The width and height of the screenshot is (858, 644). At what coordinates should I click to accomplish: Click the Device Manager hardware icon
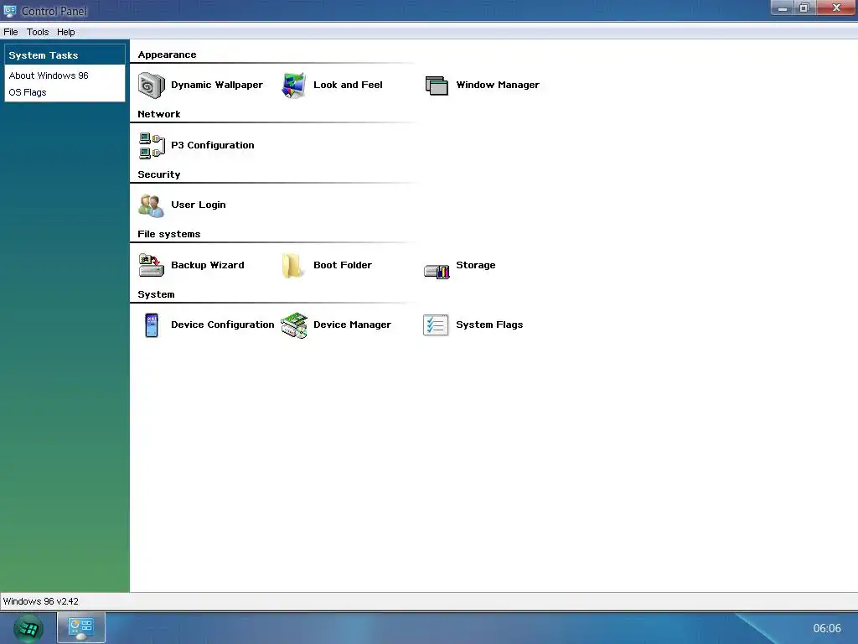(294, 325)
